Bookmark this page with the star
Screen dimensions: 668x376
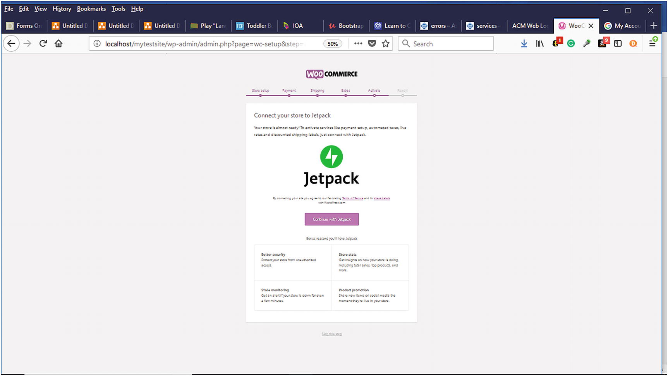[x=386, y=43]
